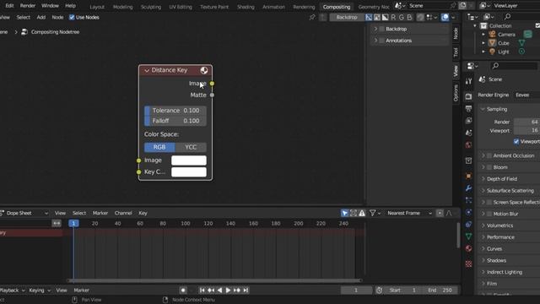This screenshot has width=540, height=304.
Task: Enable the Bloom checkbox
Action: click(x=489, y=167)
